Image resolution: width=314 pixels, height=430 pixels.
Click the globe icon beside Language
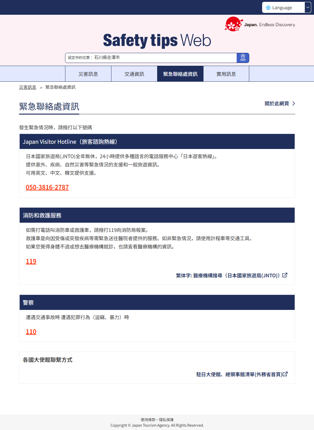(x=268, y=8)
